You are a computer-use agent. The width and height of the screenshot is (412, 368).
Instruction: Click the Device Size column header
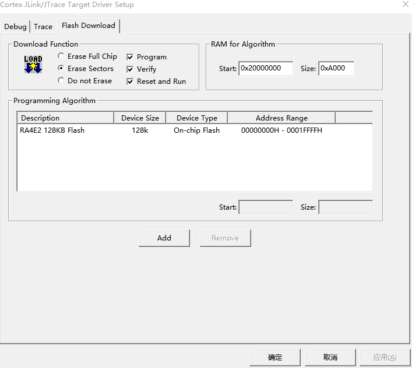click(140, 118)
